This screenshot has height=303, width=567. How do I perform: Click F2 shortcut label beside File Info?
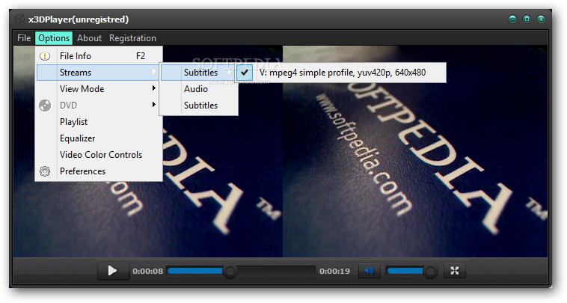[x=141, y=56]
